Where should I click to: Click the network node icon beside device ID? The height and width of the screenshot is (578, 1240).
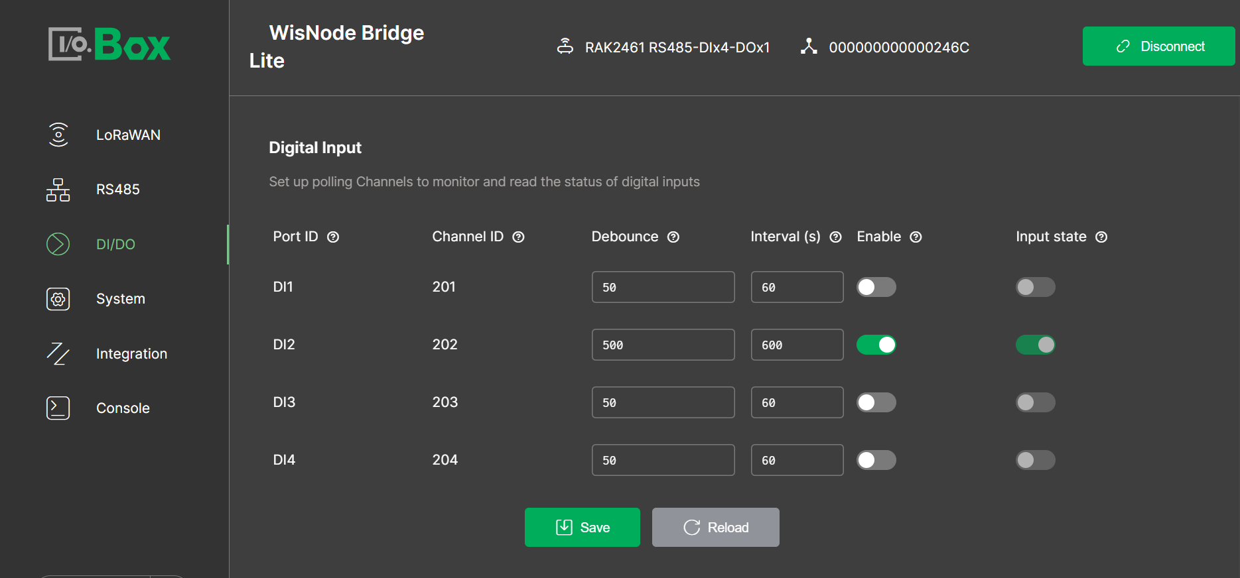[809, 46]
